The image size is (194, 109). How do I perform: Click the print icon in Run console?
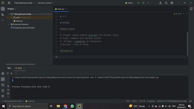(x=8, y=94)
